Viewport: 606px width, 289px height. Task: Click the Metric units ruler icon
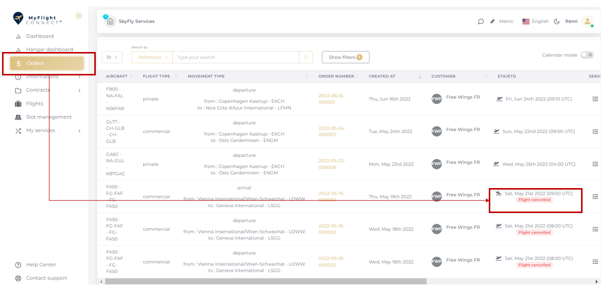coord(492,21)
